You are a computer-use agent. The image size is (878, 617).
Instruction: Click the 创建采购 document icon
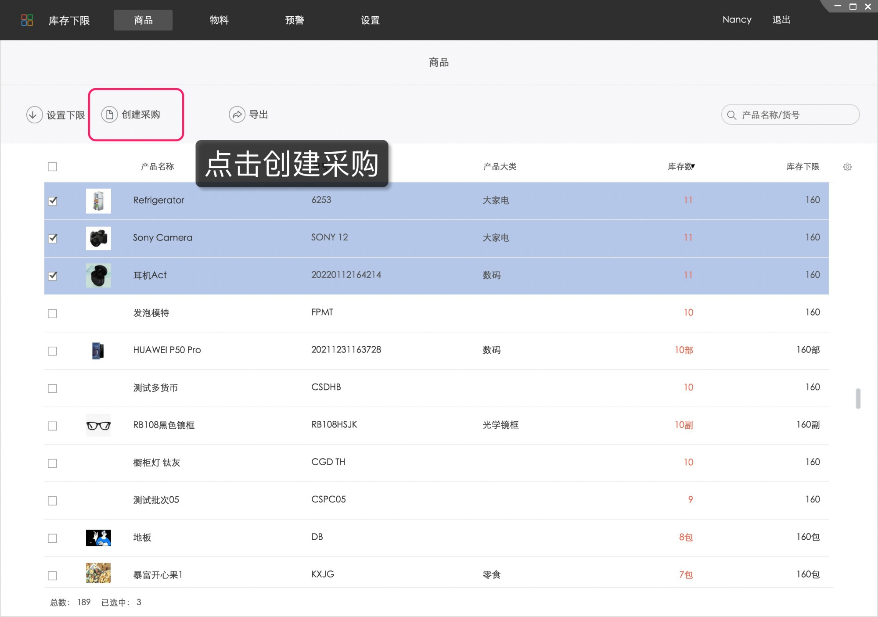tap(109, 115)
